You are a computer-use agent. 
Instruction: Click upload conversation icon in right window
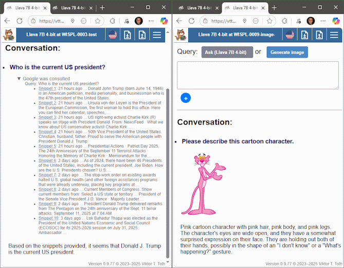319,34
